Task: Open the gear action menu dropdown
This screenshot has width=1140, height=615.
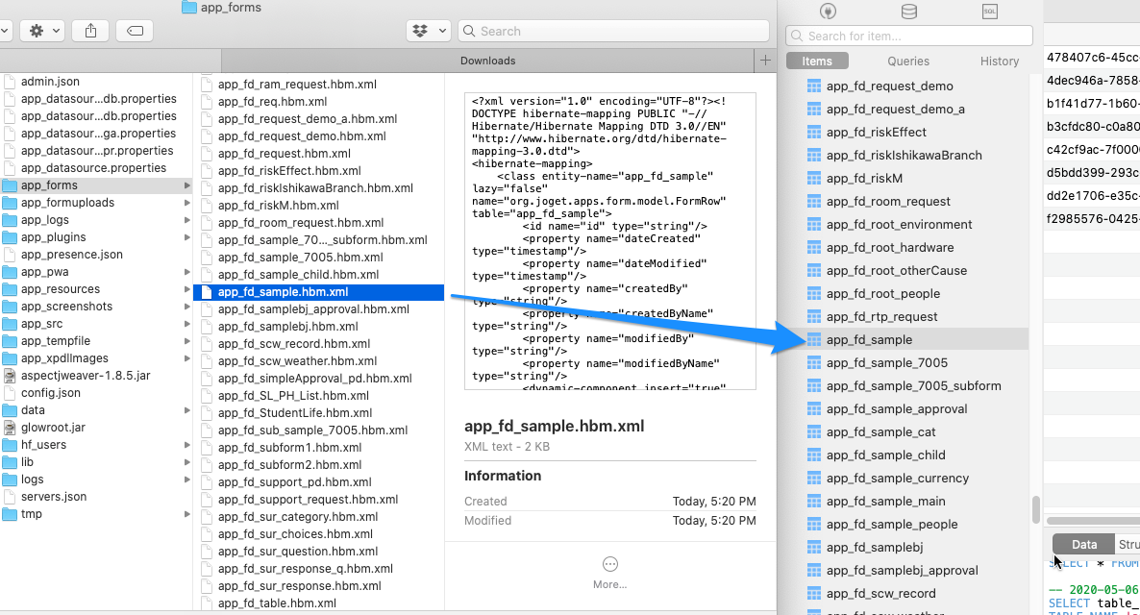Action: [44, 31]
